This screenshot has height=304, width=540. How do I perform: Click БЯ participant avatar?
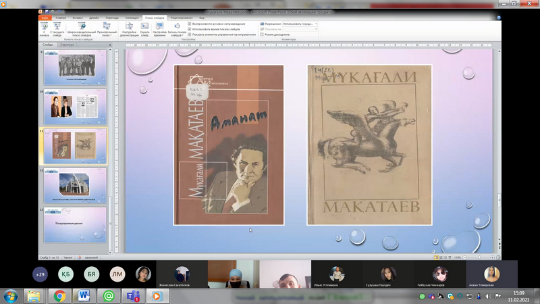[92, 274]
